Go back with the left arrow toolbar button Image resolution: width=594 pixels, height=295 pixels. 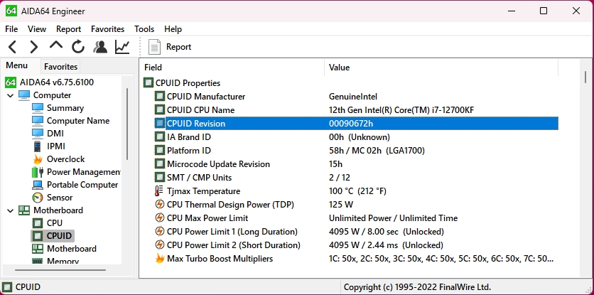click(x=13, y=47)
